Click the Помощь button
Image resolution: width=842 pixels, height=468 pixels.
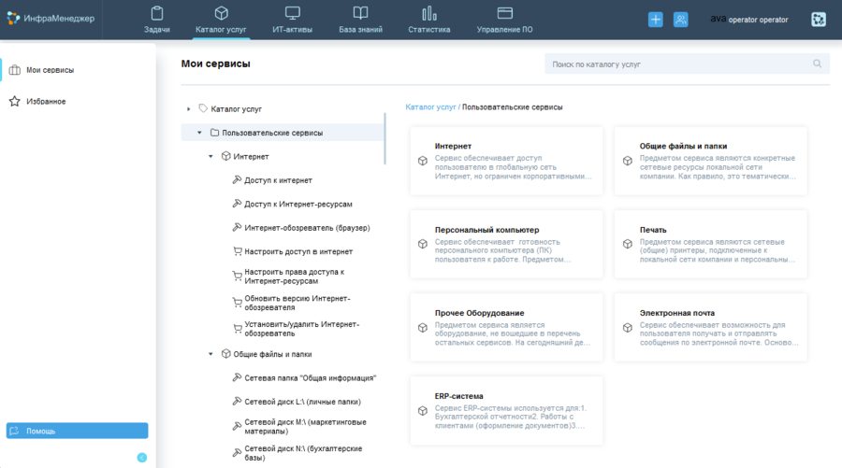pos(78,431)
